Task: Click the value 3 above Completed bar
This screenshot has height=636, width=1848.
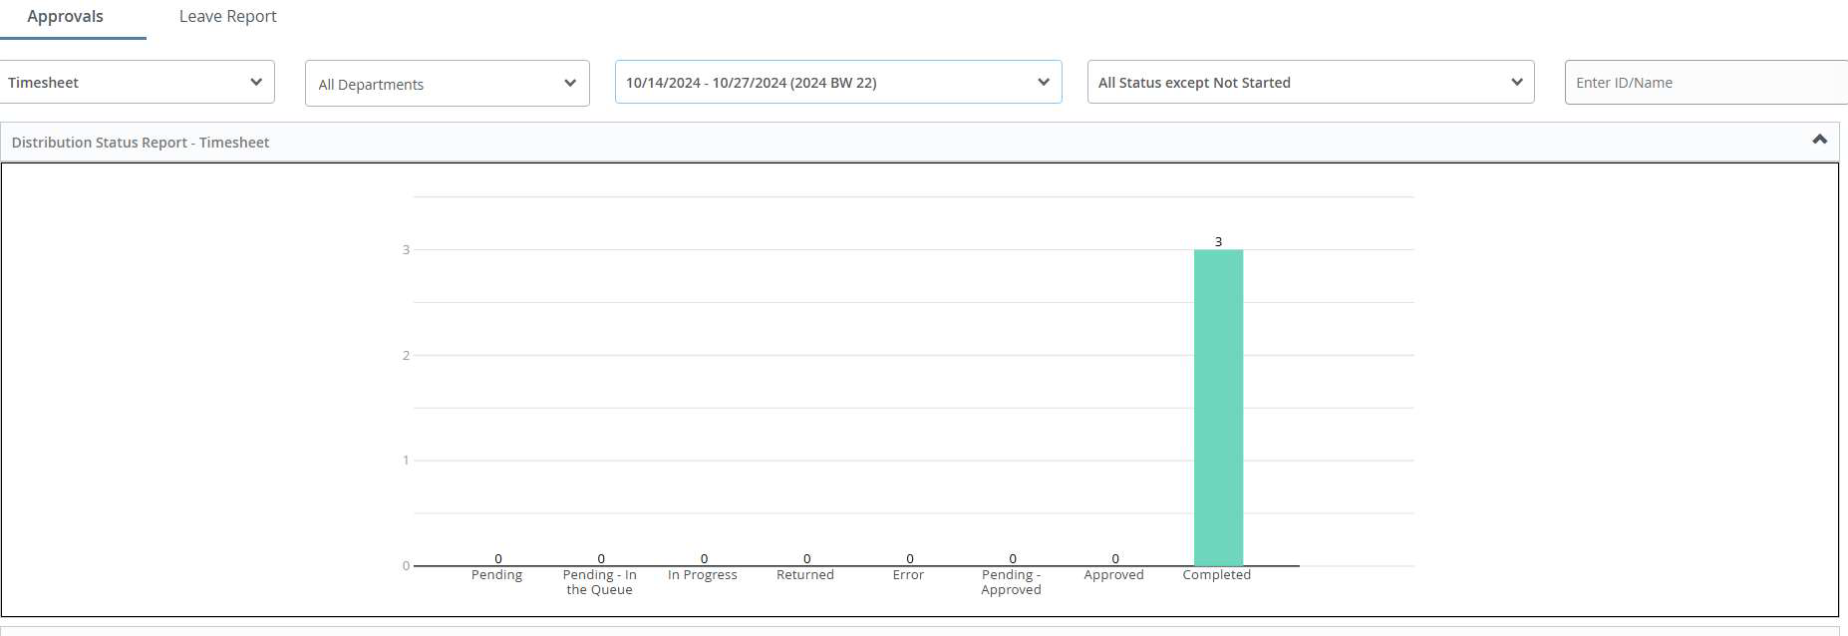Action: [x=1218, y=242]
